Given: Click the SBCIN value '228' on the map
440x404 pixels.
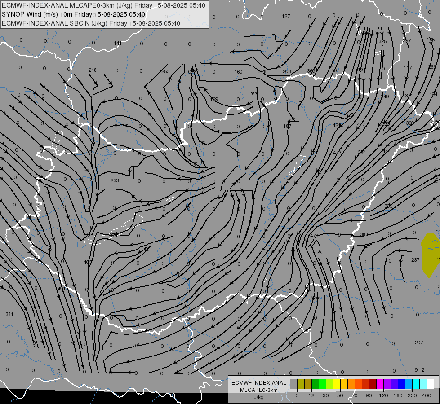Looking at the screenshot, I should [x=262, y=71].
